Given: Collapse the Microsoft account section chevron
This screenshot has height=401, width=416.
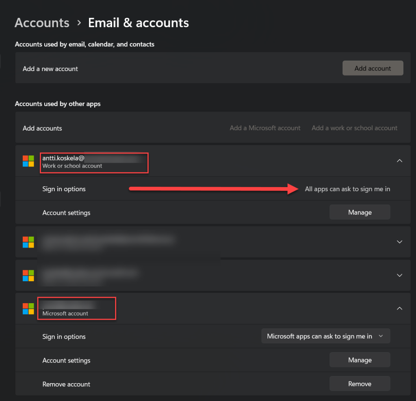Looking at the screenshot, I should [x=399, y=308].
